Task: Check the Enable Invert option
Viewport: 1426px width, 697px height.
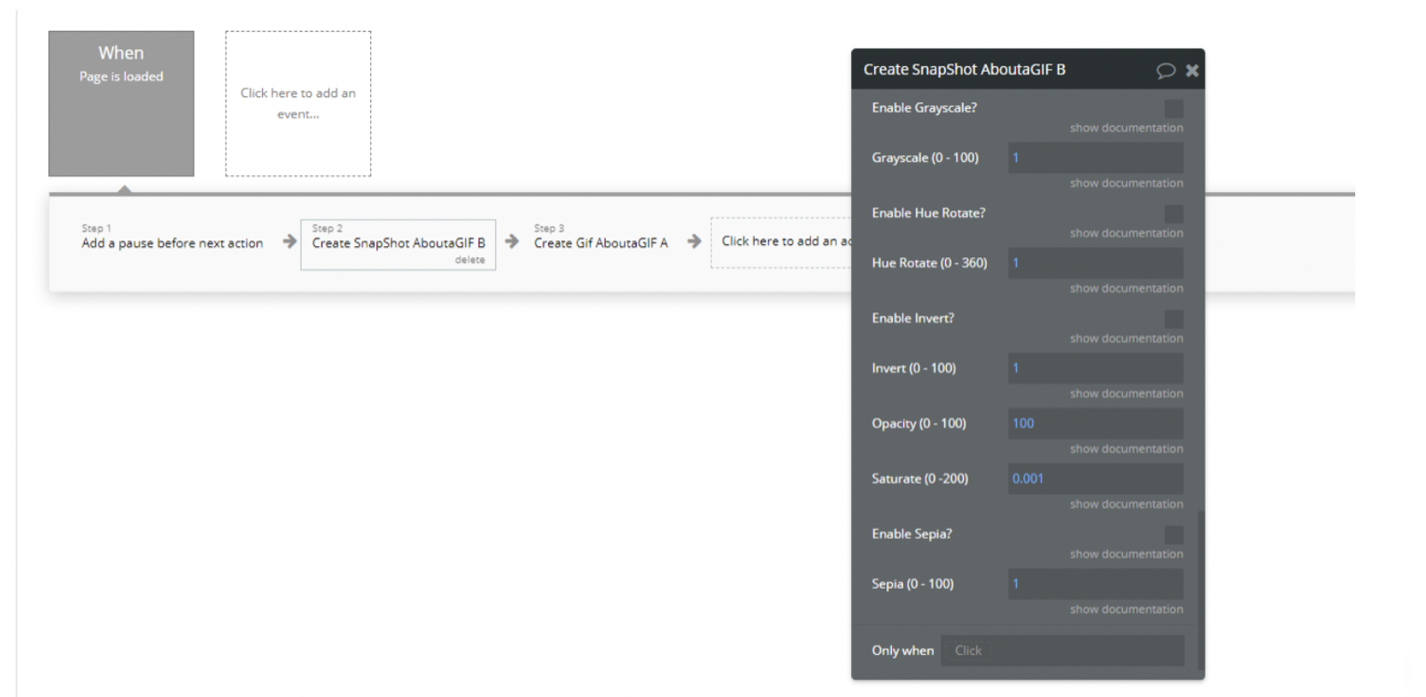Action: pos(1173,319)
